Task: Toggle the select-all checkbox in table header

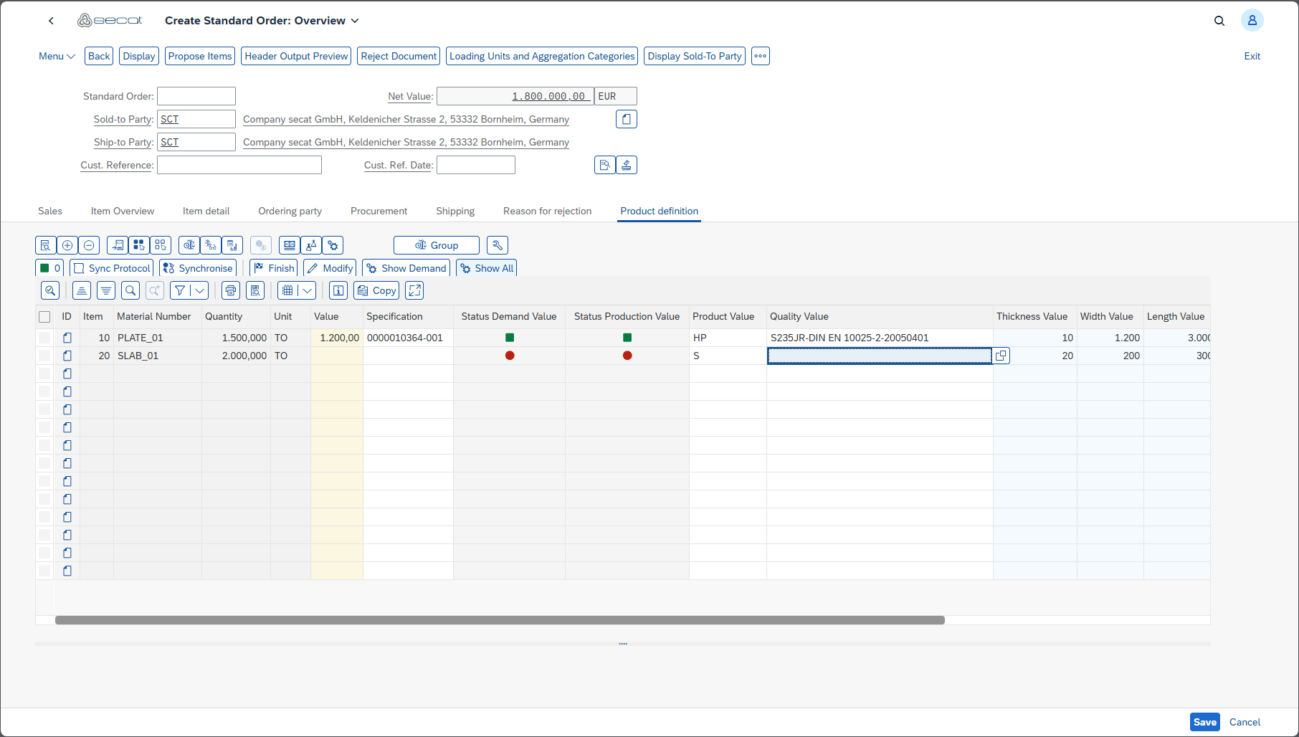Action: click(44, 317)
